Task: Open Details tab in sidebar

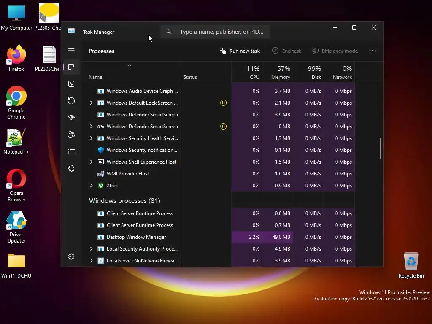Action: coord(71,151)
